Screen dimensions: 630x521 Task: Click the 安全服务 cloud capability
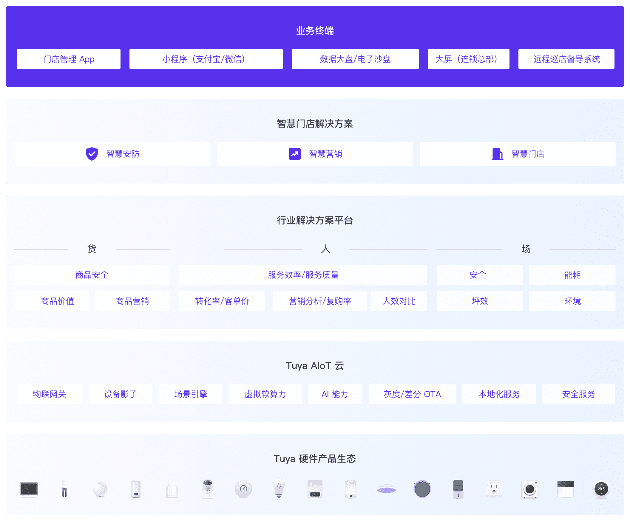[578, 394]
